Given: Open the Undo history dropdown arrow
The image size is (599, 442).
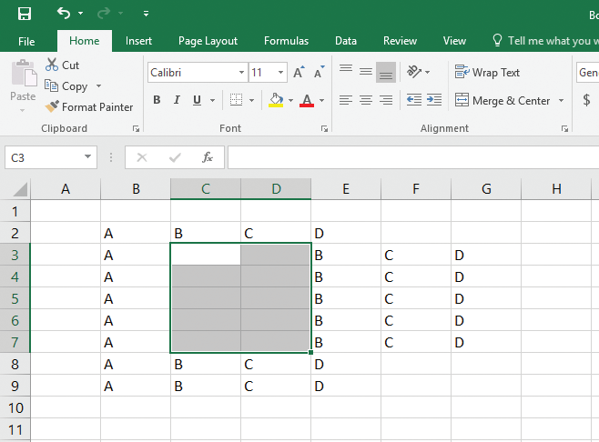Looking at the screenshot, I should (x=80, y=14).
